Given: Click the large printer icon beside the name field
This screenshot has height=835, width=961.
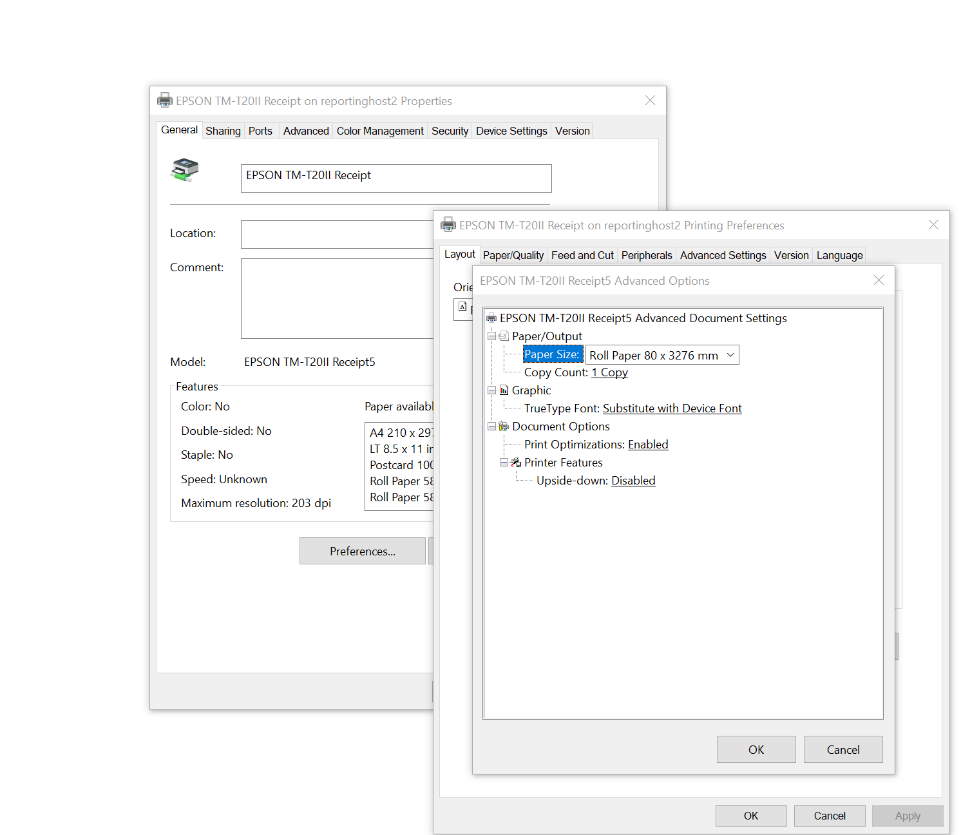Looking at the screenshot, I should click(185, 169).
